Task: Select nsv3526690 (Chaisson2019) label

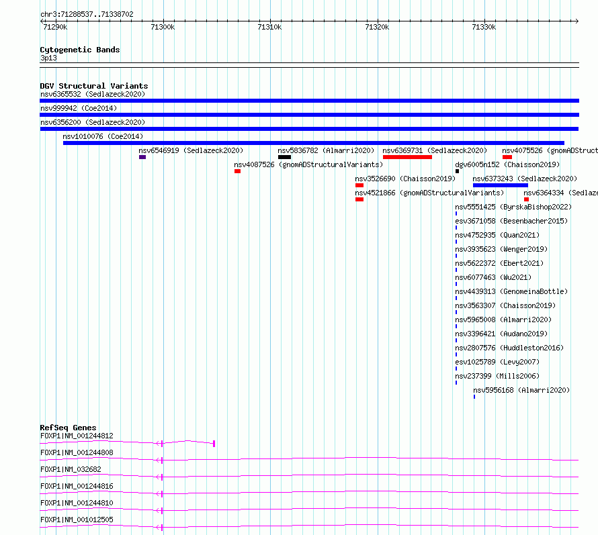Action: pyautogui.click(x=405, y=179)
